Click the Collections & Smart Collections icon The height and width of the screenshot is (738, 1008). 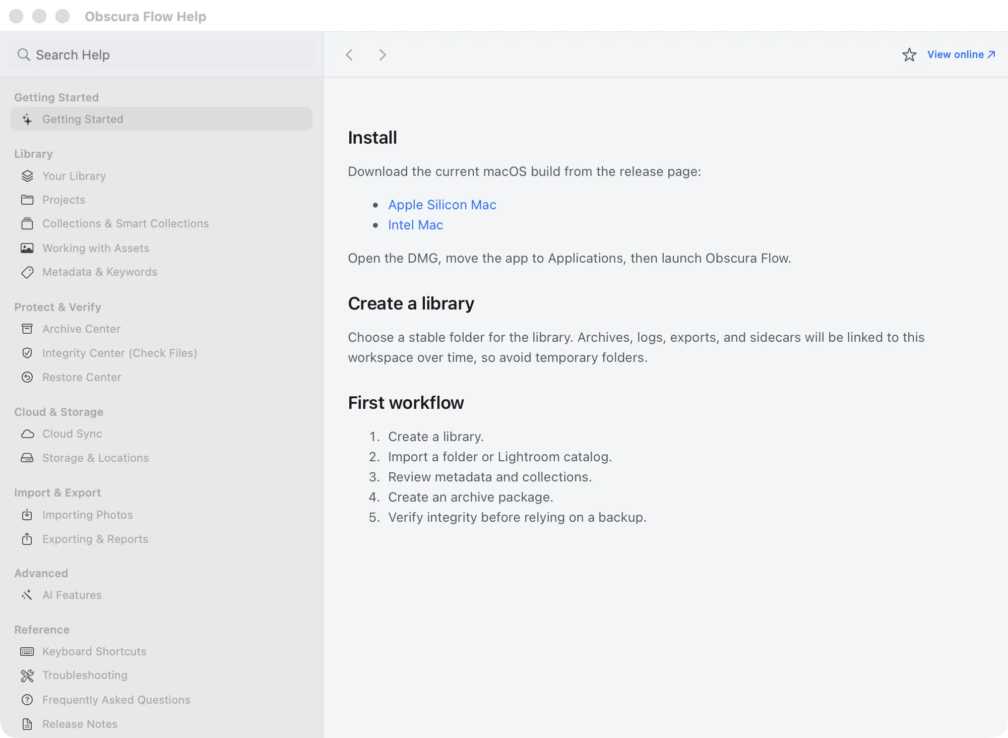(27, 223)
